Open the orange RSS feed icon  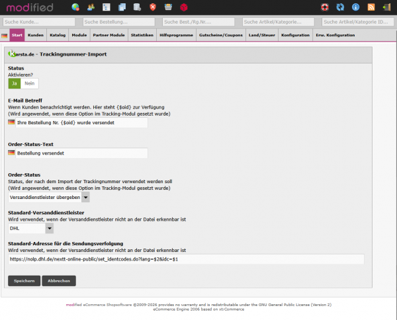371,7
